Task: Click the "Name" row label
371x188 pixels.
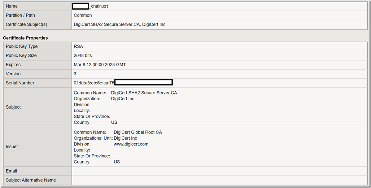Action: 12,6
